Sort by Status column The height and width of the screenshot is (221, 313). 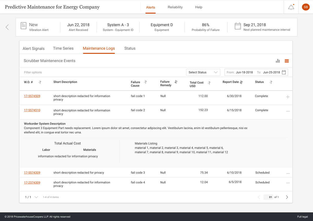point(271,82)
